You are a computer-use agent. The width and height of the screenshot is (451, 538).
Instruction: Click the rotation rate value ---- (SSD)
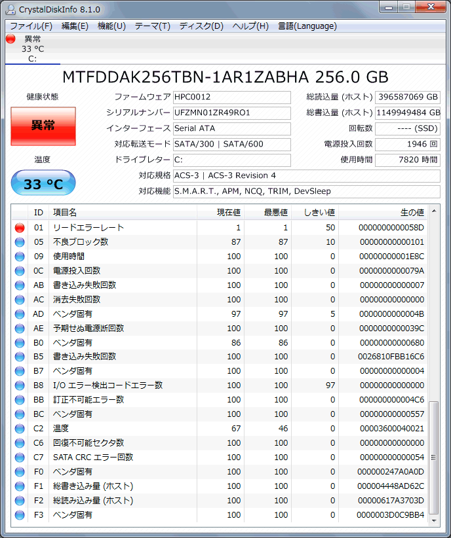click(x=408, y=129)
